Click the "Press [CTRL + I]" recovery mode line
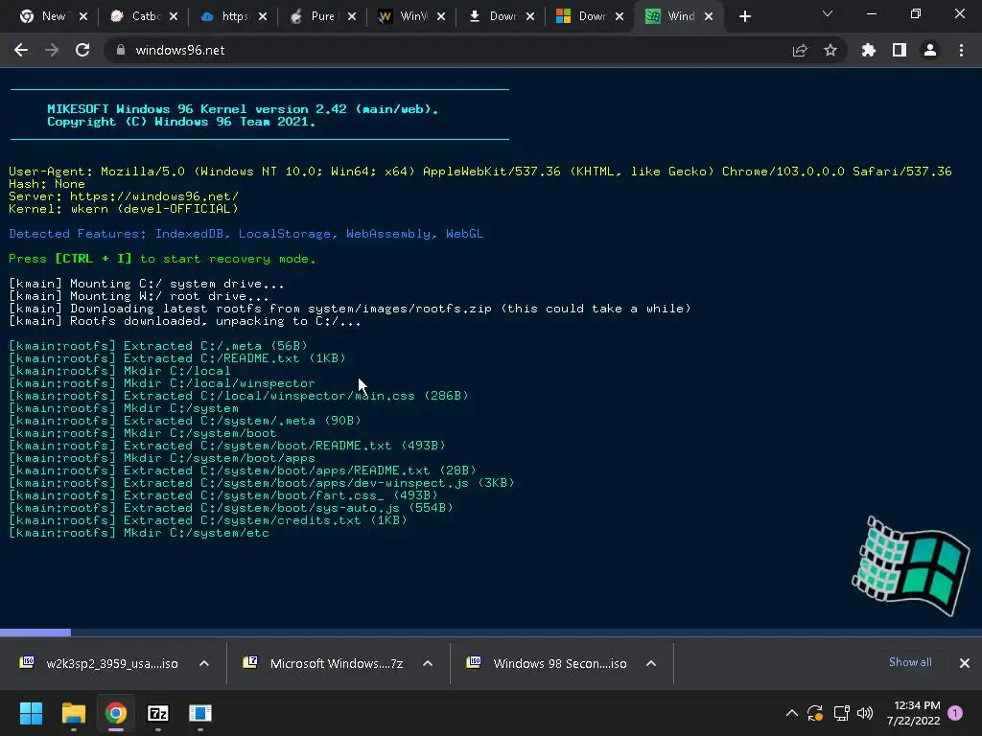The height and width of the screenshot is (736, 982). point(162,259)
